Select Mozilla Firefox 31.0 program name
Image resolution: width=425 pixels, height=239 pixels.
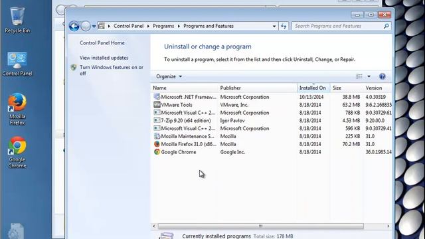click(x=189, y=144)
